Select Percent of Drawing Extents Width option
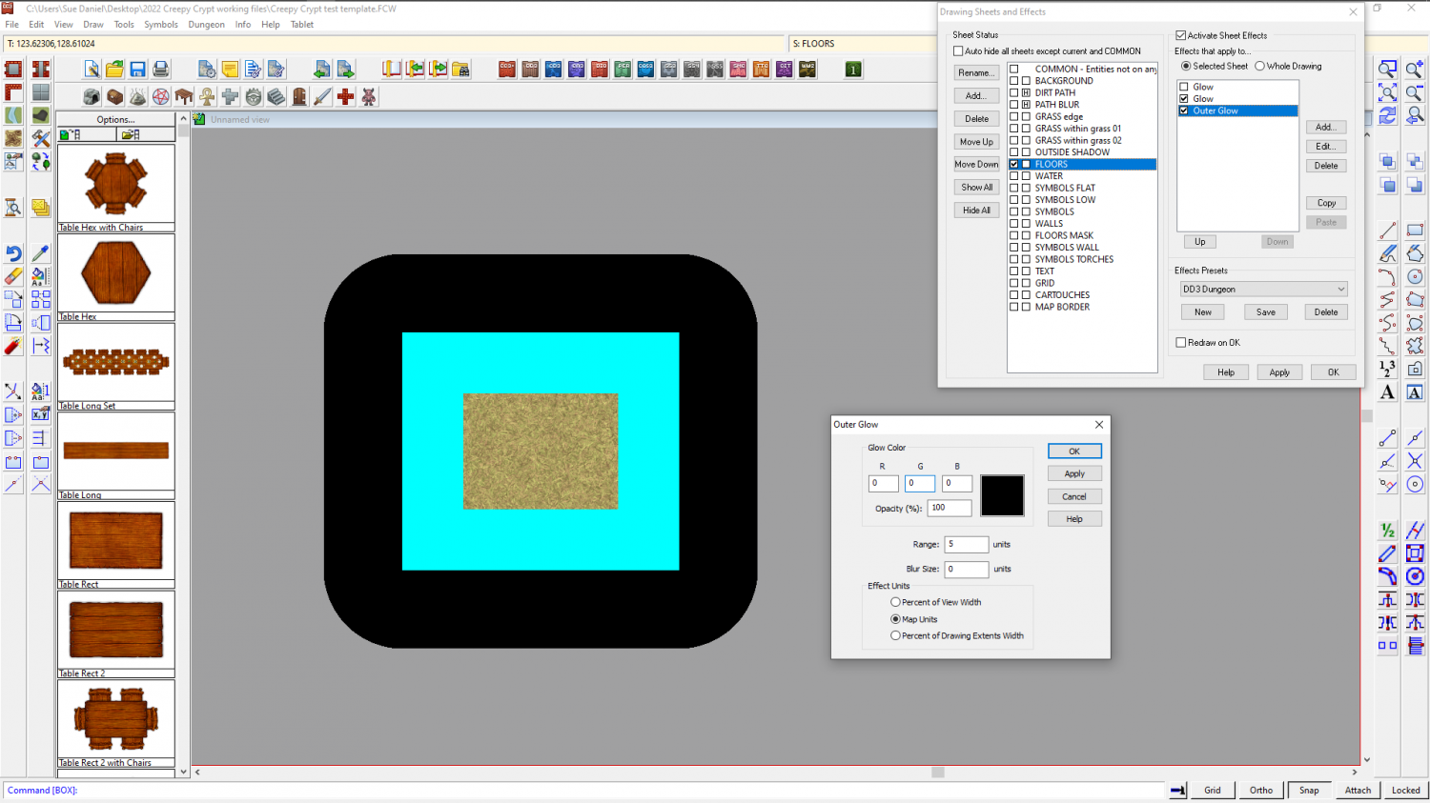 (x=895, y=635)
